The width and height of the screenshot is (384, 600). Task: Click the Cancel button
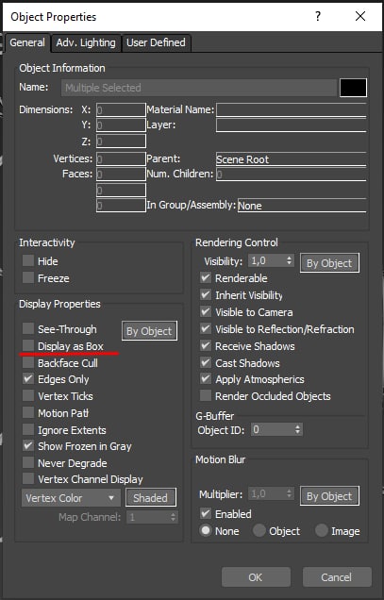coord(337,577)
